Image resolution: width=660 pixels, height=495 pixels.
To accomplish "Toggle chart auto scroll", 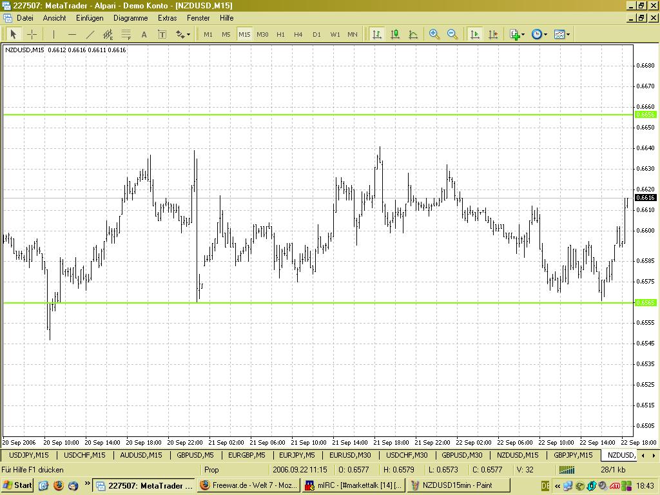I will [x=475, y=34].
